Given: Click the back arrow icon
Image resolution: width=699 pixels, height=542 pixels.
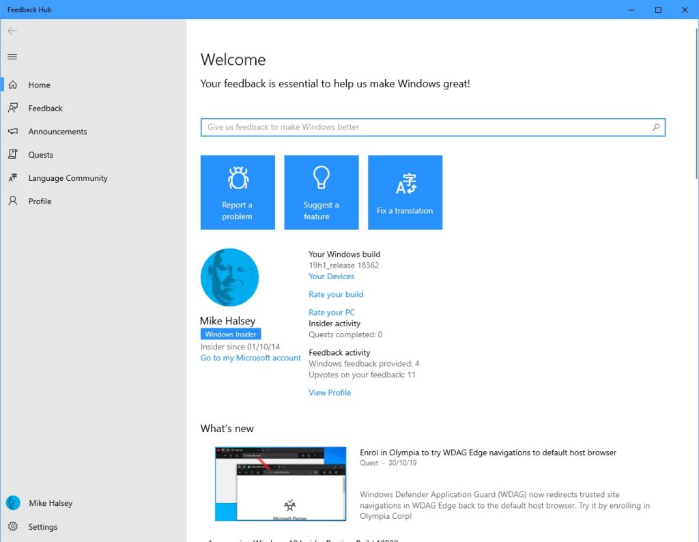Looking at the screenshot, I should point(12,31).
